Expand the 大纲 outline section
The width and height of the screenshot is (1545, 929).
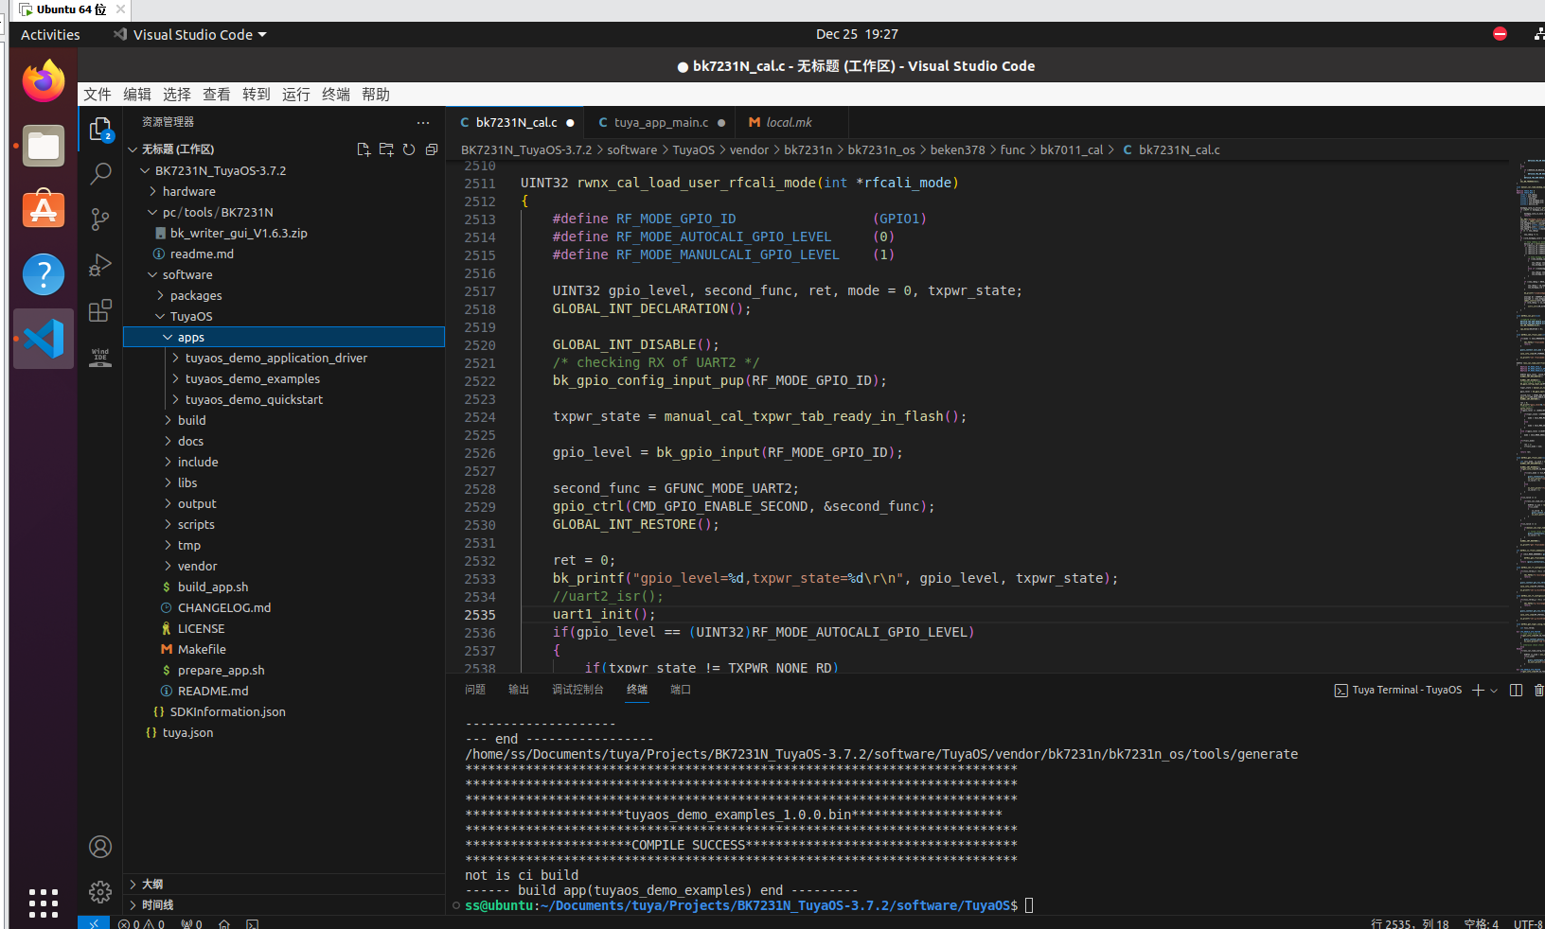284,884
